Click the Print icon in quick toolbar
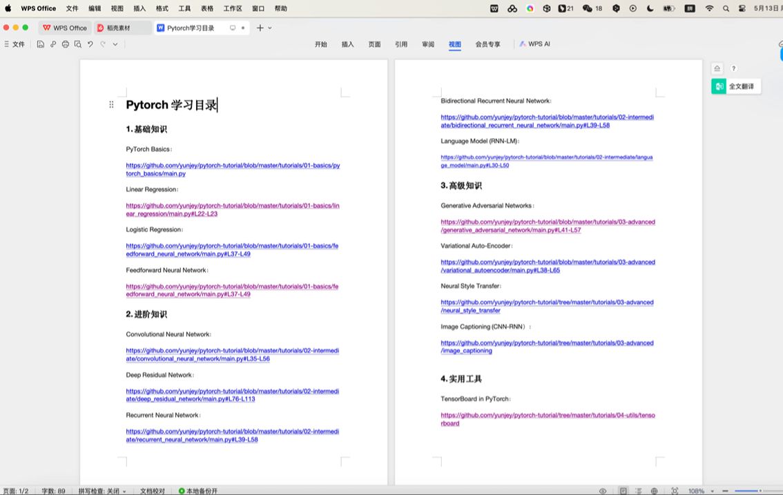This screenshot has width=783, height=495. pyautogui.click(x=66, y=44)
